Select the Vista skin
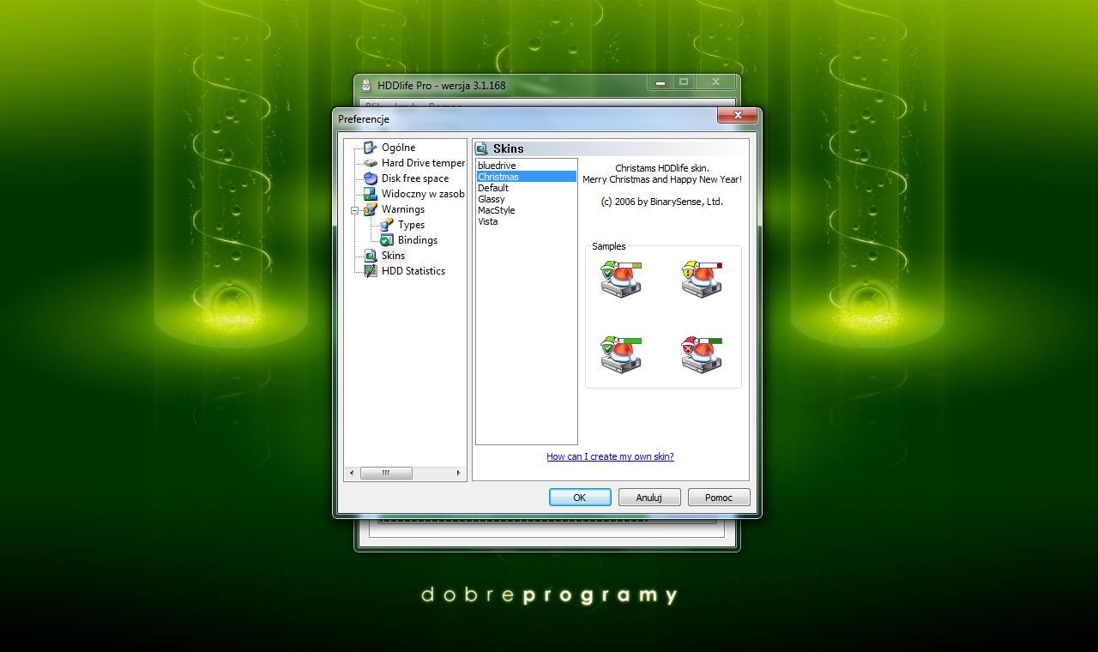Image resolution: width=1098 pixels, height=652 pixels. (527, 221)
